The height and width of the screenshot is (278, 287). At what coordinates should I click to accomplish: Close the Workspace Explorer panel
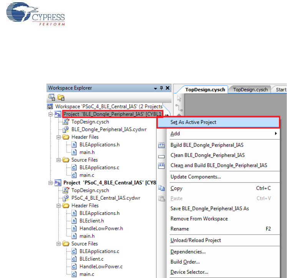pyautogui.click(x=168, y=88)
